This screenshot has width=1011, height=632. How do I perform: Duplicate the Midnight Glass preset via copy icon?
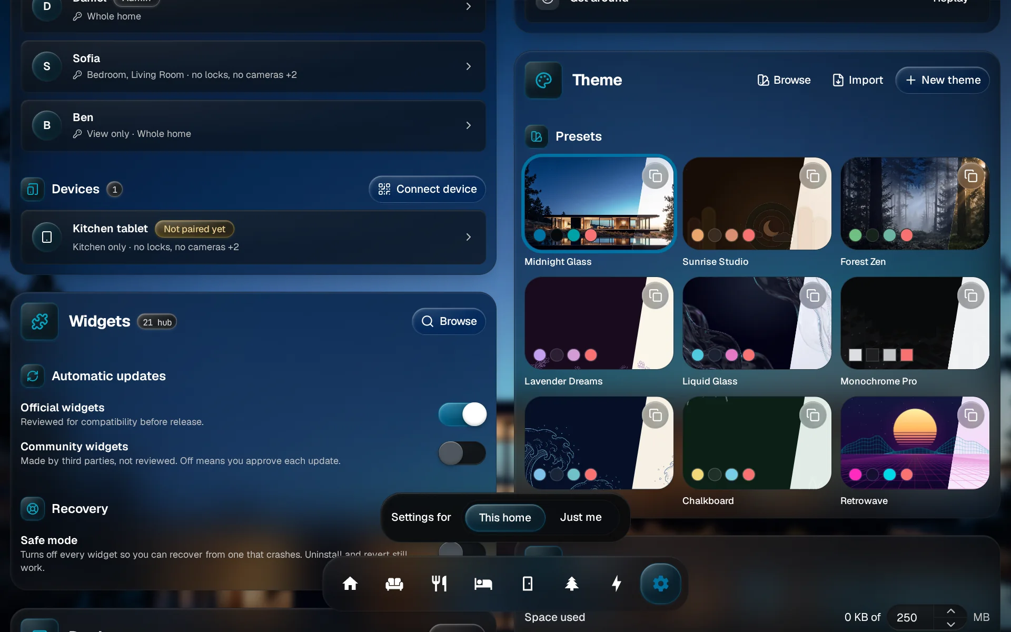pos(656,176)
